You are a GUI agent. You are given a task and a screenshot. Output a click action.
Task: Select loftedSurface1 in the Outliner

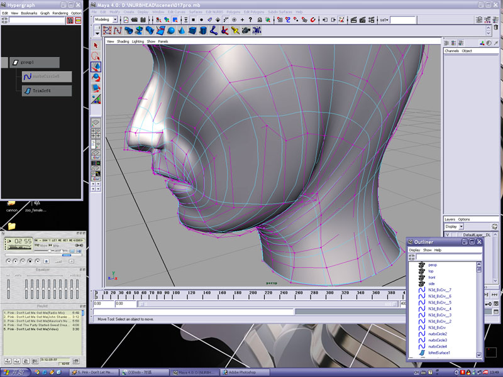pos(439,352)
